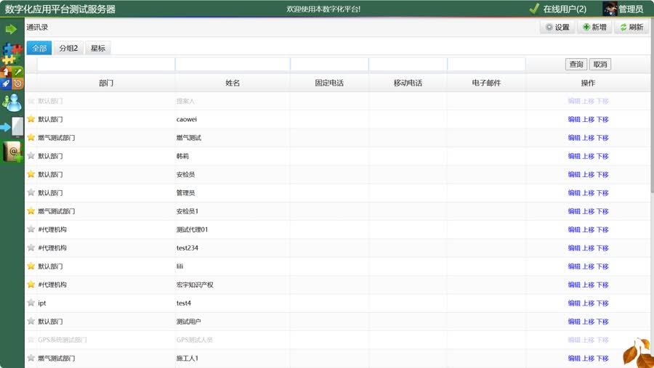The width and height of the screenshot is (654, 368).
Task: Toggle star for the caowei row
Action: coord(31,119)
